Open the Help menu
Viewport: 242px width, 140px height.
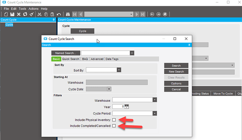(x=44, y=9)
